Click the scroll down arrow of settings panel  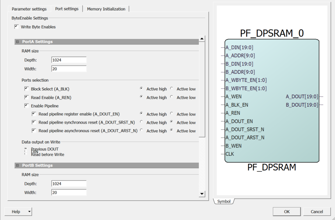pos(202,194)
